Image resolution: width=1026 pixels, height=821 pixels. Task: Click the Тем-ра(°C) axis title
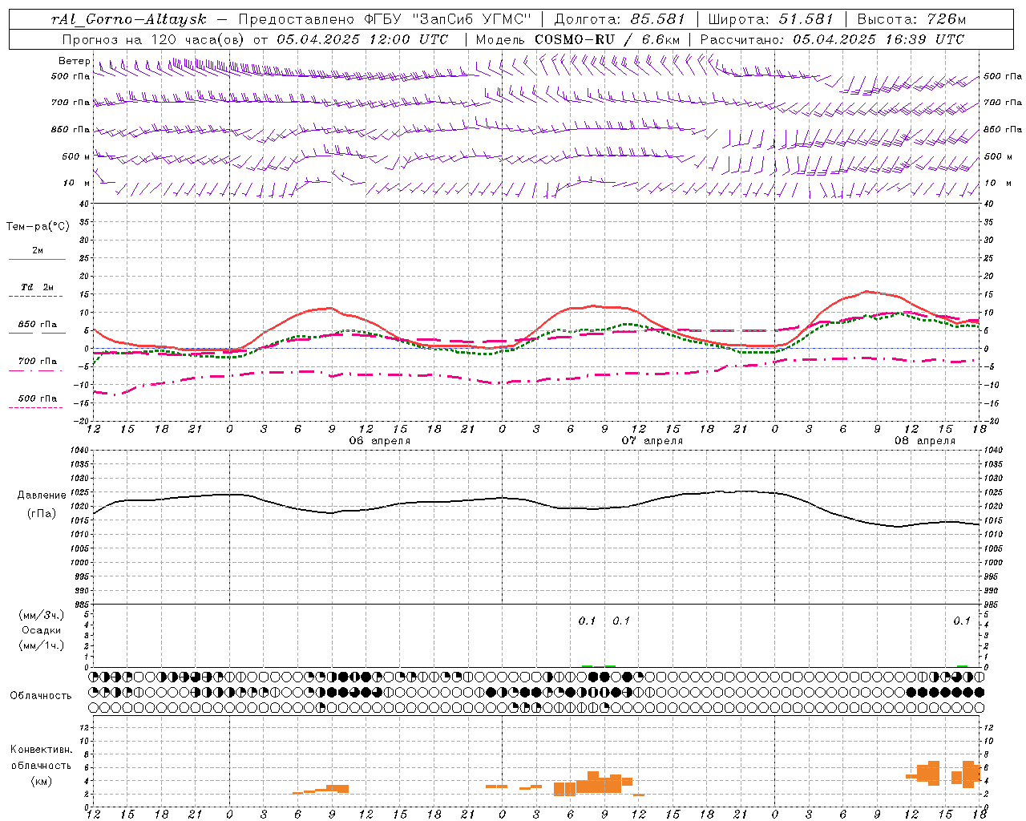(x=38, y=227)
